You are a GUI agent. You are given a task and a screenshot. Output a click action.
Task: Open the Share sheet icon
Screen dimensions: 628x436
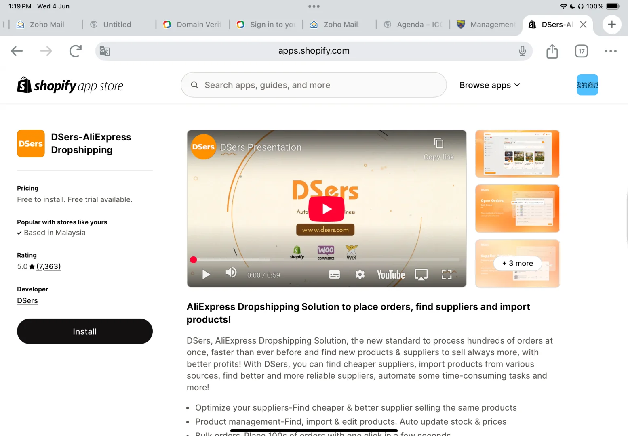click(552, 51)
